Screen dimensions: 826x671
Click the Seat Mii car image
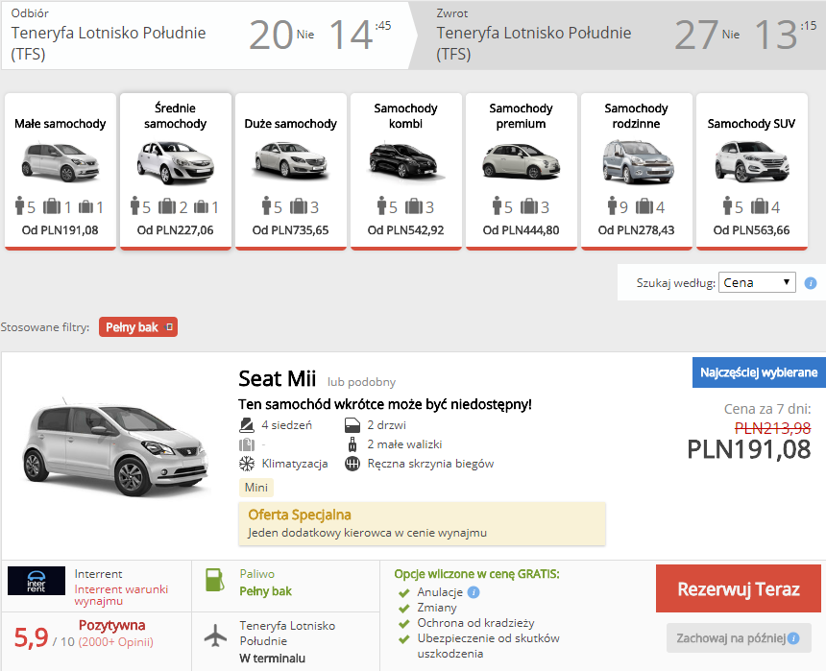(x=116, y=447)
